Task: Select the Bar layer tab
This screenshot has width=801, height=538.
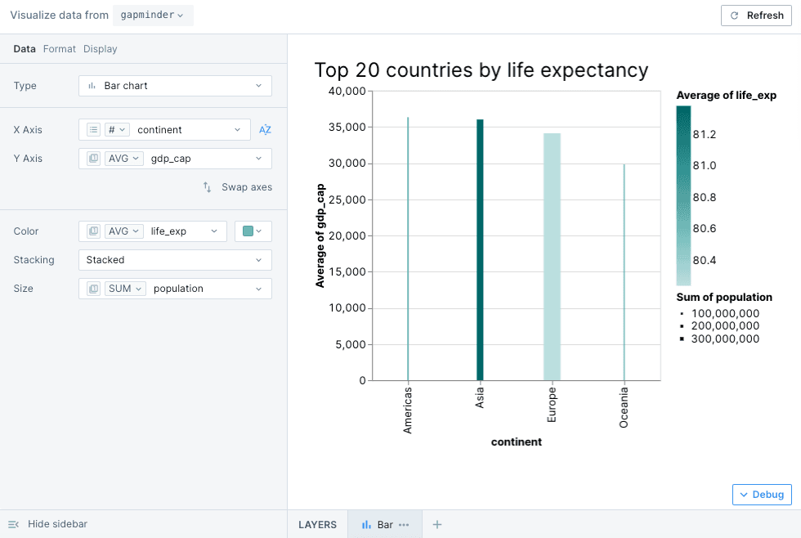Action: 377,525
